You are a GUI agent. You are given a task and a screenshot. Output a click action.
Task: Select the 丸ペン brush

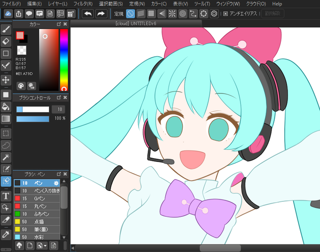tap(37, 206)
